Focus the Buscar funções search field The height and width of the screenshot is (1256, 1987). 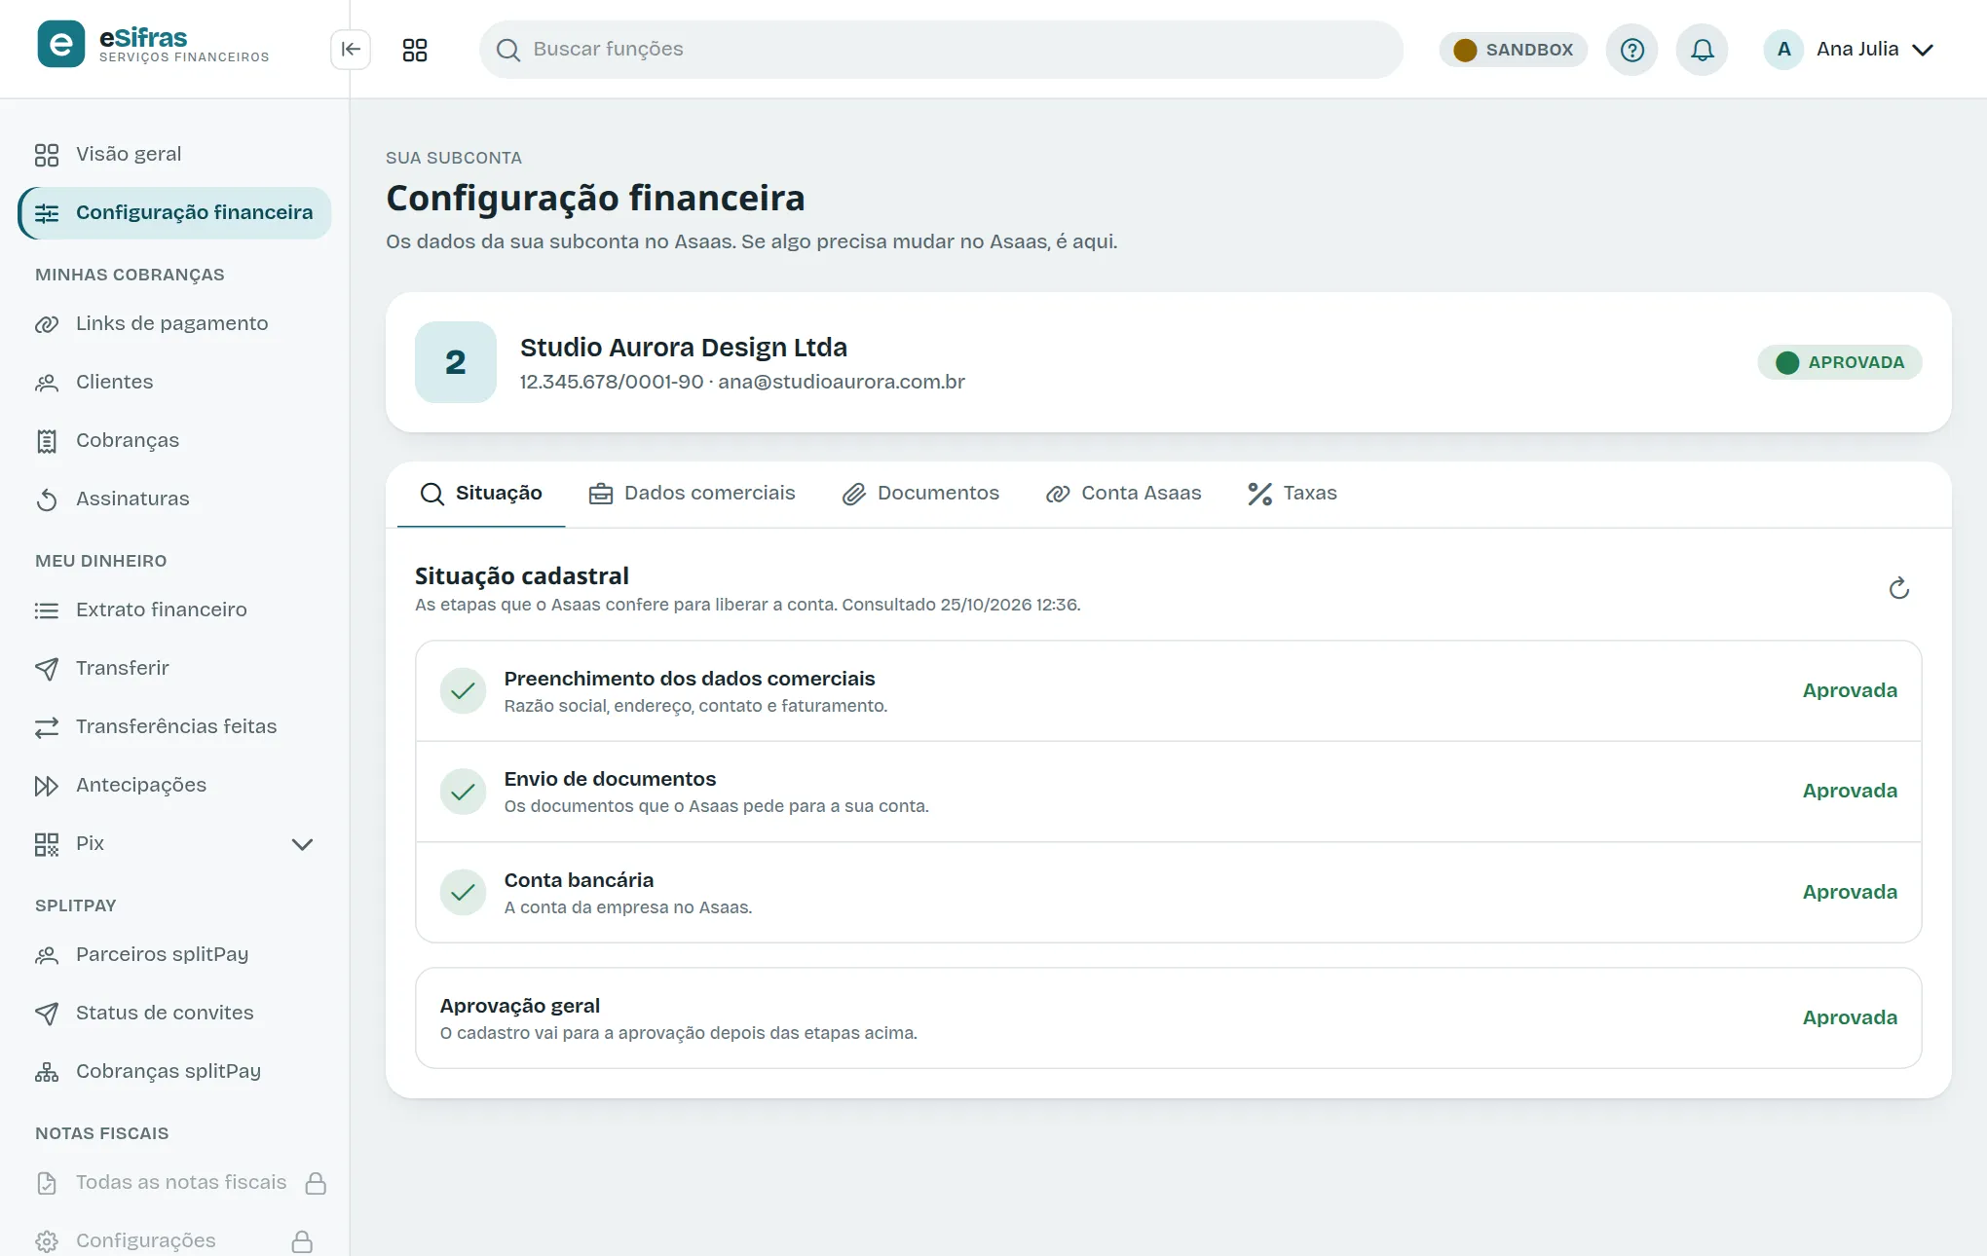click(941, 50)
